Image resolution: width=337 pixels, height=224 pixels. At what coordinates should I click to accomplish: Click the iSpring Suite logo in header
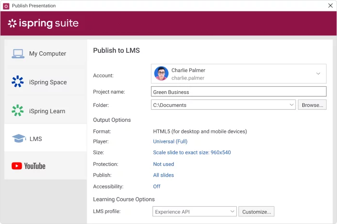43,24
